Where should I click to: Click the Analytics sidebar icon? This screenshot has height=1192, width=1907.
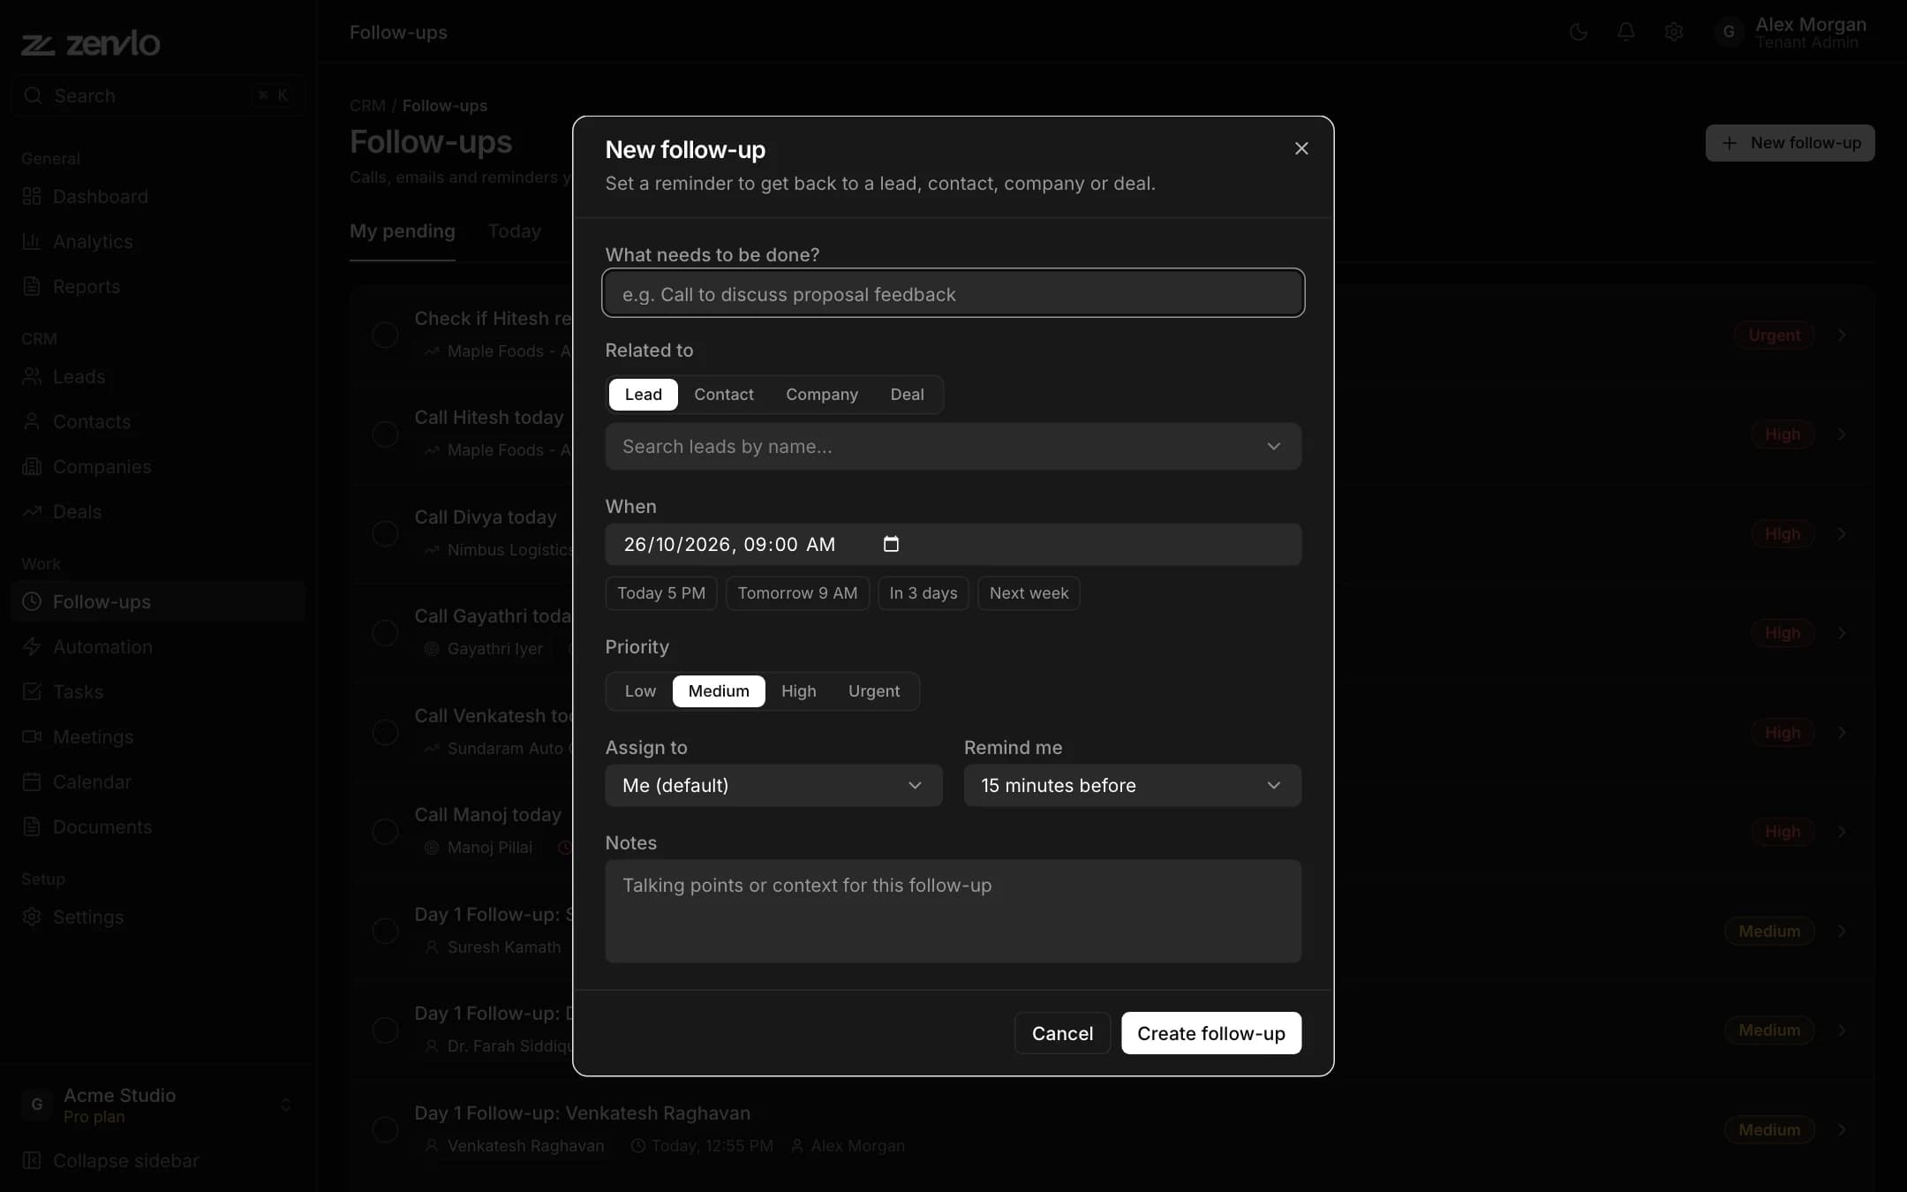pos(32,241)
